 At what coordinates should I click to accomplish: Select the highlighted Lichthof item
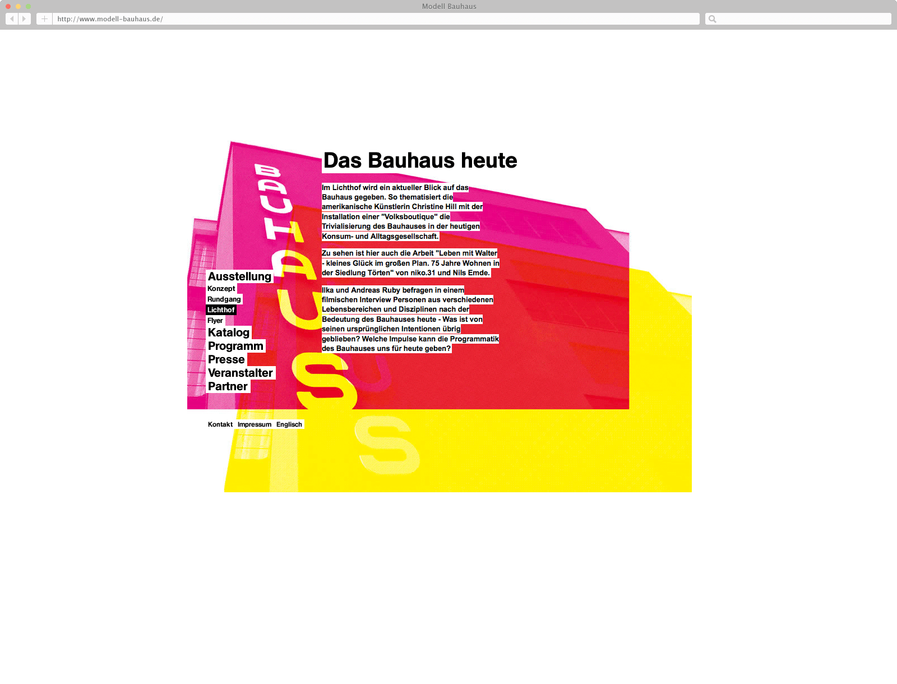tap(221, 310)
